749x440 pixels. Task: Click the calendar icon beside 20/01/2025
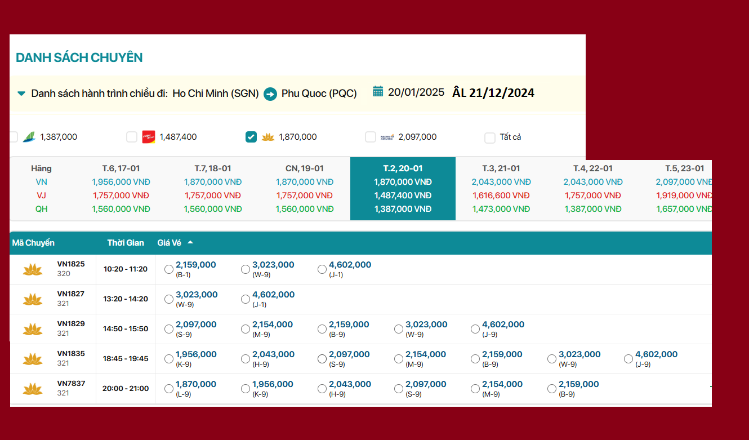coord(378,92)
